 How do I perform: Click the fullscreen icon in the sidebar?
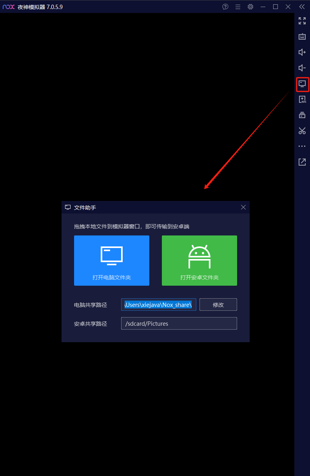pos(302,21)
